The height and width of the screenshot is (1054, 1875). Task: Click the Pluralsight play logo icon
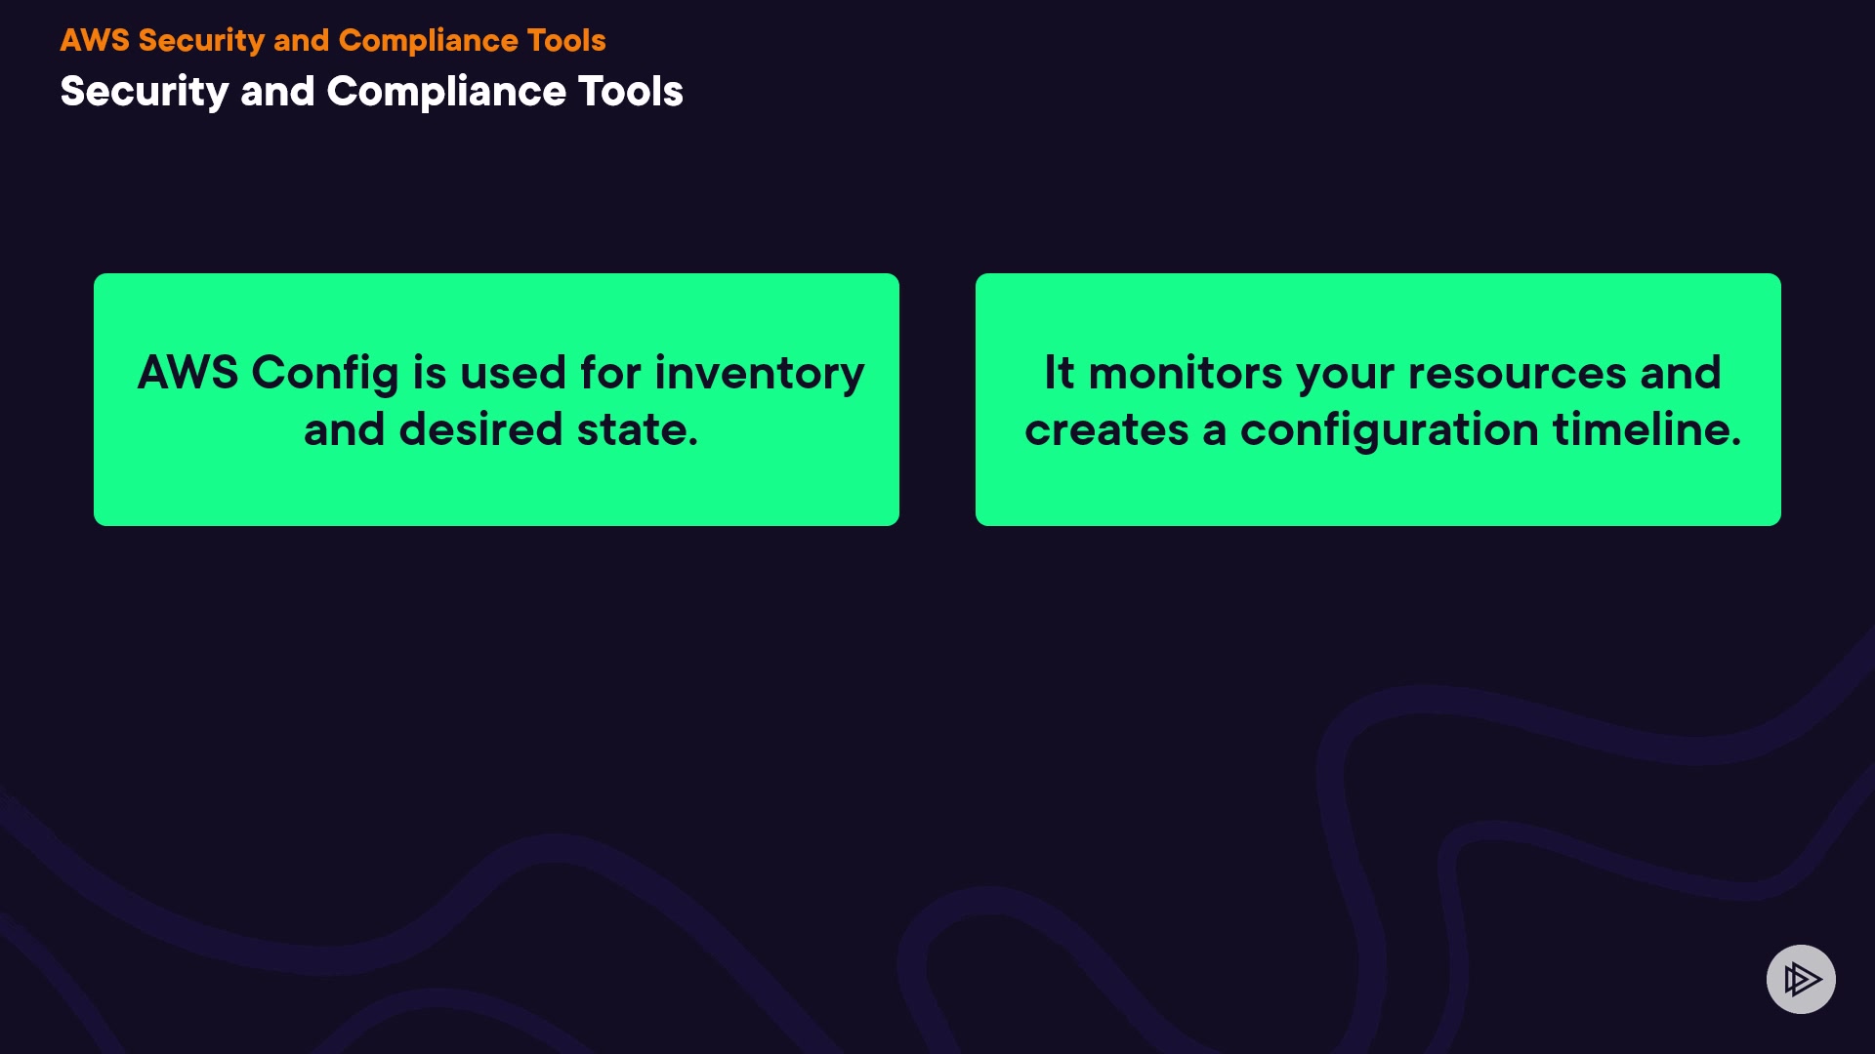click(1800, 979)
